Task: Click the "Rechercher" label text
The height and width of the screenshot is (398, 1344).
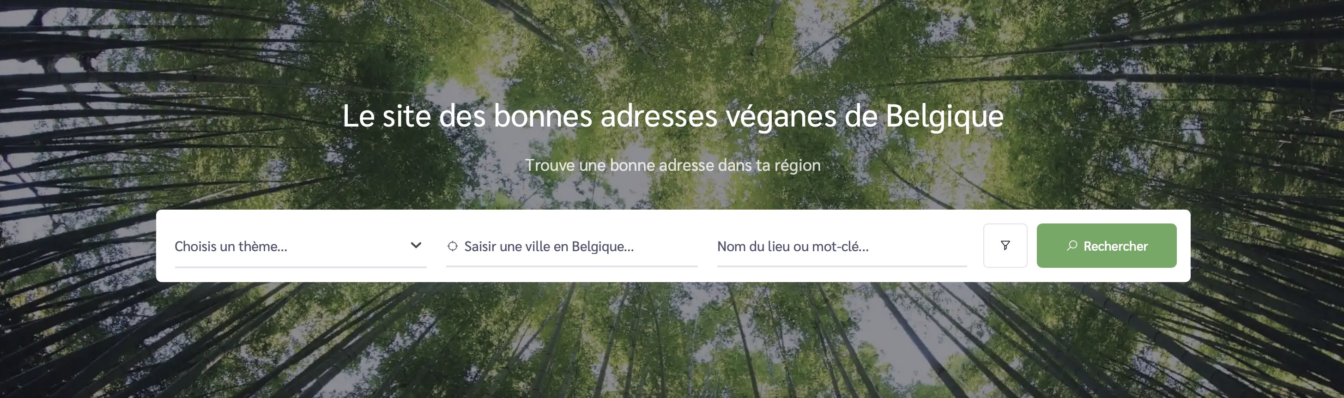Action: click(x=1115, y=246)
